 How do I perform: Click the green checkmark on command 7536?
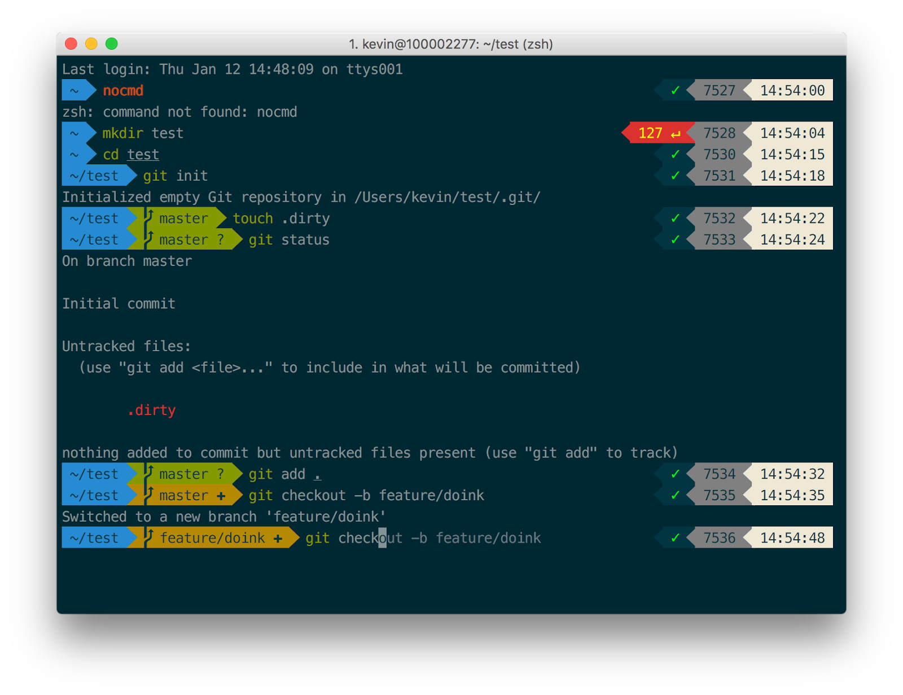[x=675, y=537]
